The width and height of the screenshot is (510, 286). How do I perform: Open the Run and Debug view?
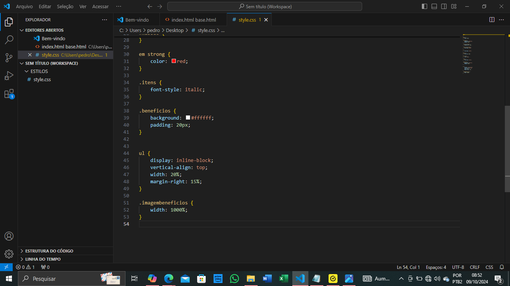pyautogui.click(x=9, y=76)
